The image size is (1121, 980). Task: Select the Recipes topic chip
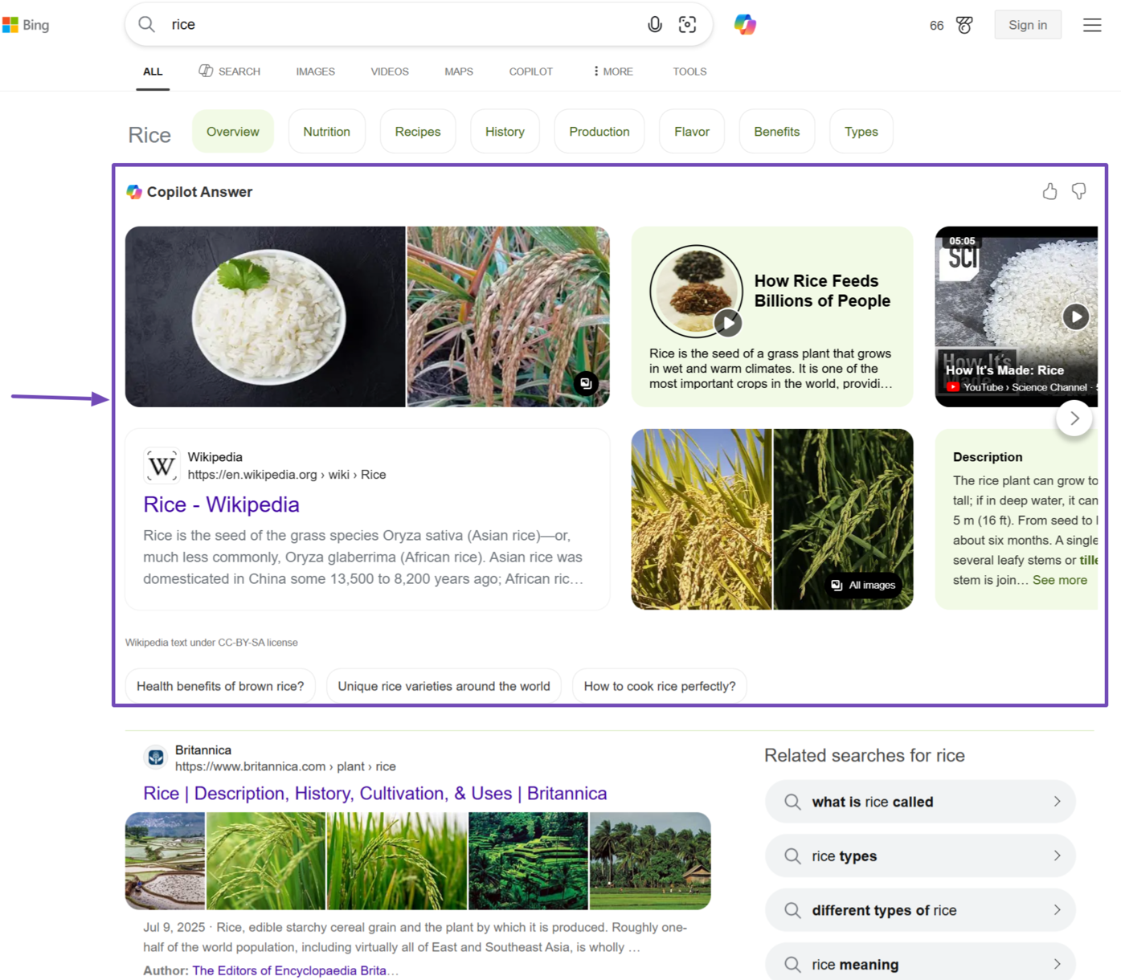pos(418,132)
